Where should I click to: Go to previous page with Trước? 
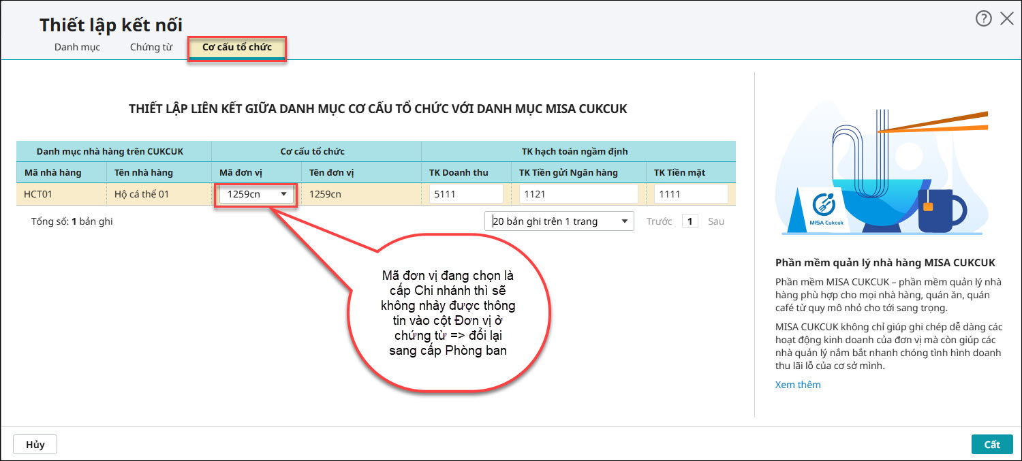point(659,221)
